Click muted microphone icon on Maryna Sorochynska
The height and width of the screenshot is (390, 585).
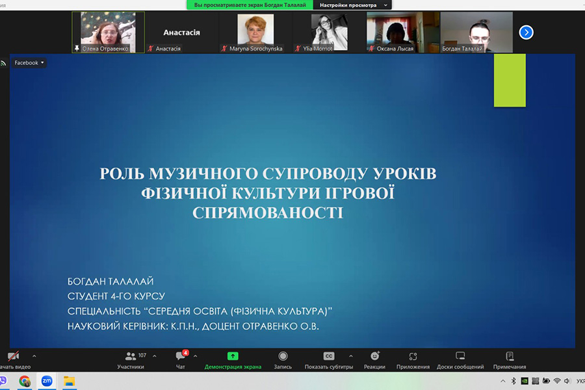tap(224, 49)
